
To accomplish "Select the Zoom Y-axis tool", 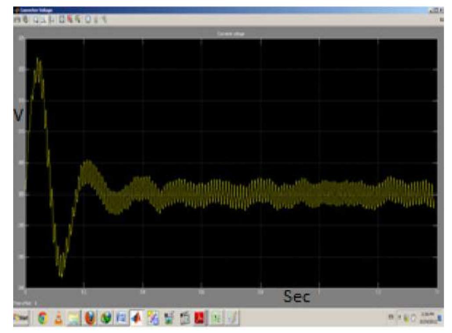I will pyautogui.click(x=51, y=19).
